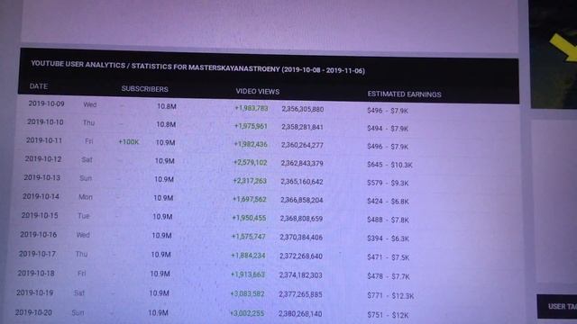Click total views 2,356,305,880
Viewport: 577px width, 324px height.
303,109
